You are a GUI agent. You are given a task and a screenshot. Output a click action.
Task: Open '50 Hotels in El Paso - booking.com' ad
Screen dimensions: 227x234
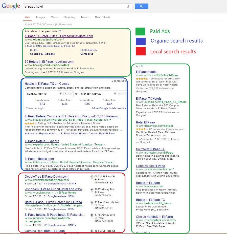[x=49, y=62]
